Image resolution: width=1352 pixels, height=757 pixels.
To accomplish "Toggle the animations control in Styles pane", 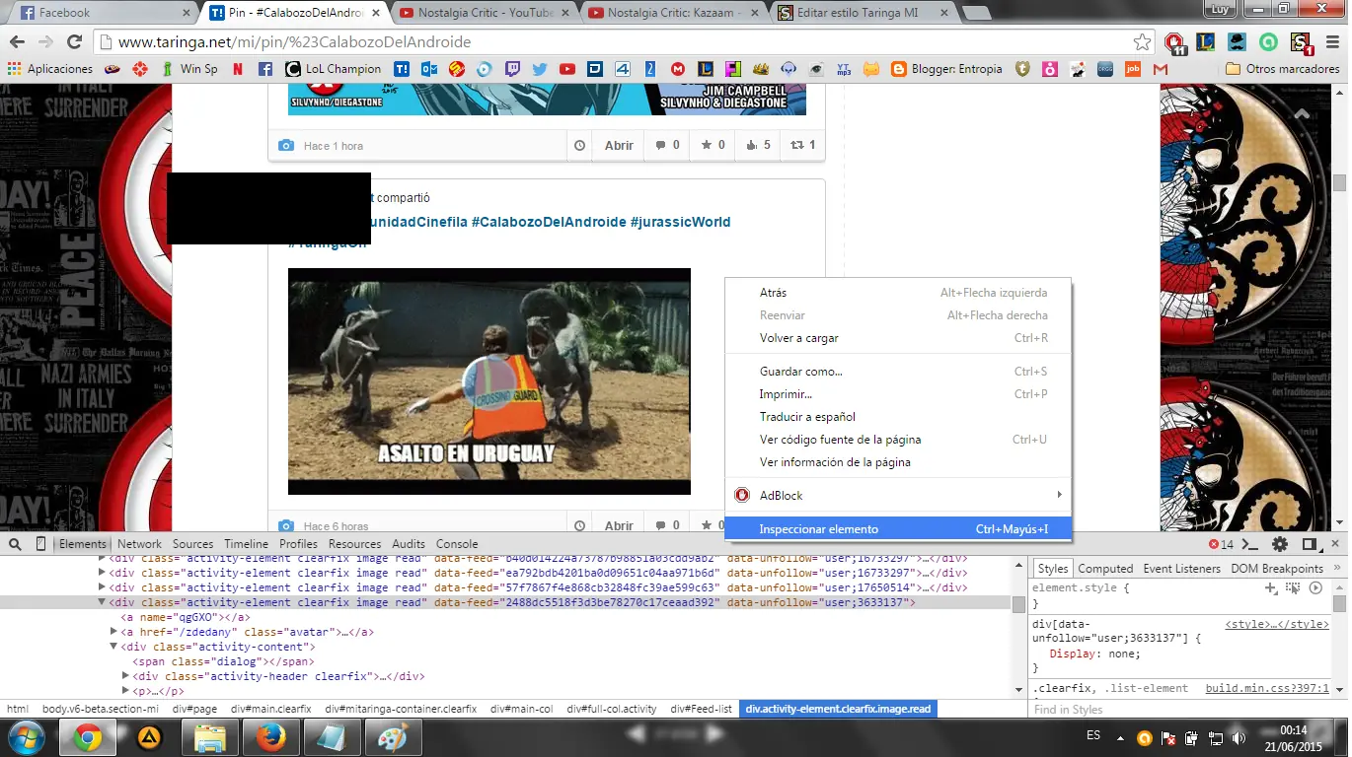I will point(1315,587).
